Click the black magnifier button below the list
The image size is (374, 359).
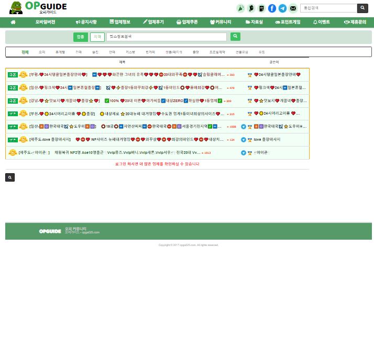[10, 177]
